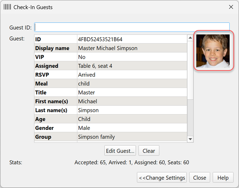Open the Edit Guest... dialog
This screenshot has height=188, width=239.
(120, 151)
